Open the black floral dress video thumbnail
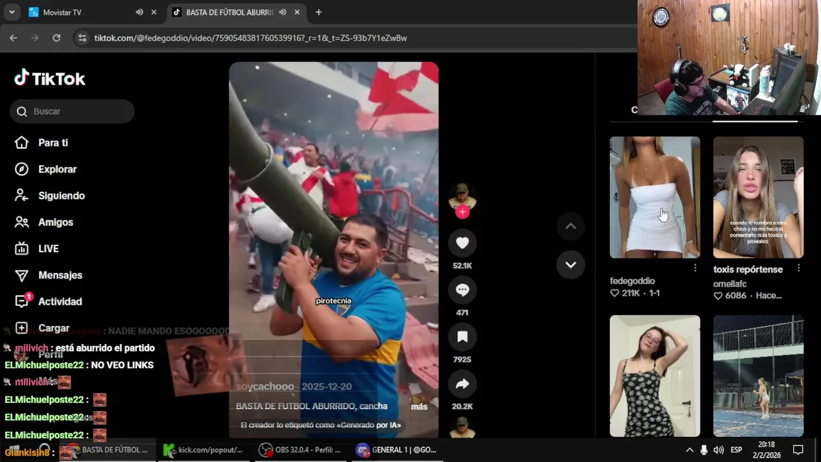Viewport: 821px width, 462px height. coord(655,376)
